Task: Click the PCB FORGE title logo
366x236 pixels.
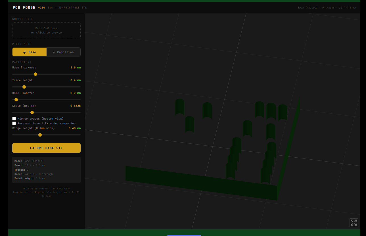Action: coord(24,8)
